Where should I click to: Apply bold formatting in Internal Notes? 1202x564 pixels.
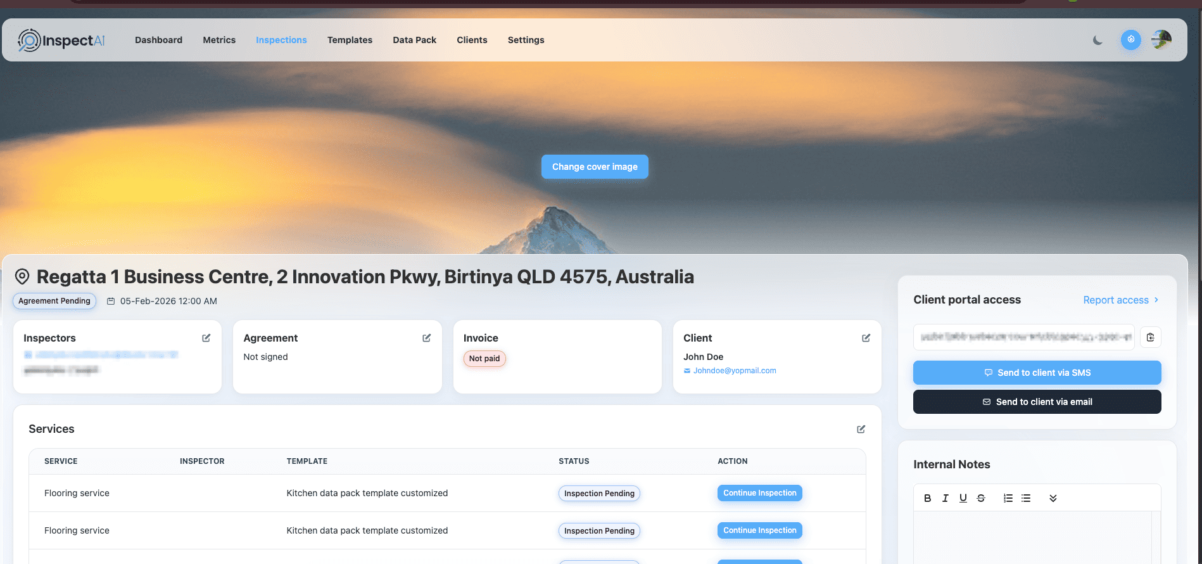(x=927, y=498)
